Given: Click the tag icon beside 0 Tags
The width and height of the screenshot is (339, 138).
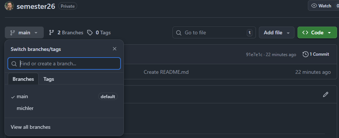Looking at the screenshot, I should coord(90,32).
